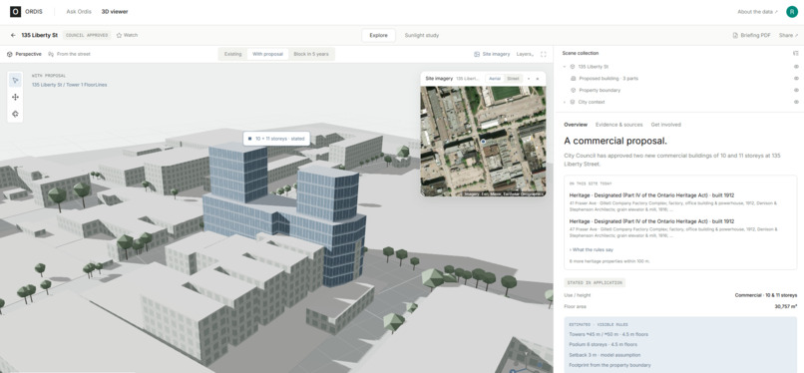Expand the City context tree node
Image resolution: width=804 pixels, height=373 pixels.
point(564,102)
